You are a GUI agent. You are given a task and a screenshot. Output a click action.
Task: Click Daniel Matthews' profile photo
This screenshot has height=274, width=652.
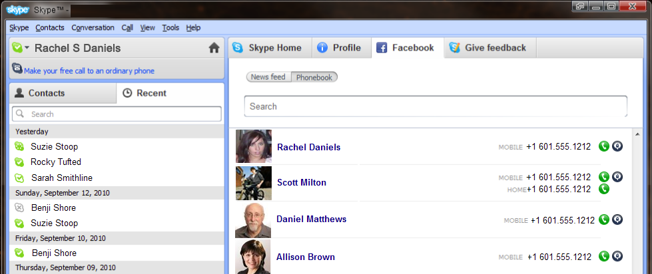253,220
